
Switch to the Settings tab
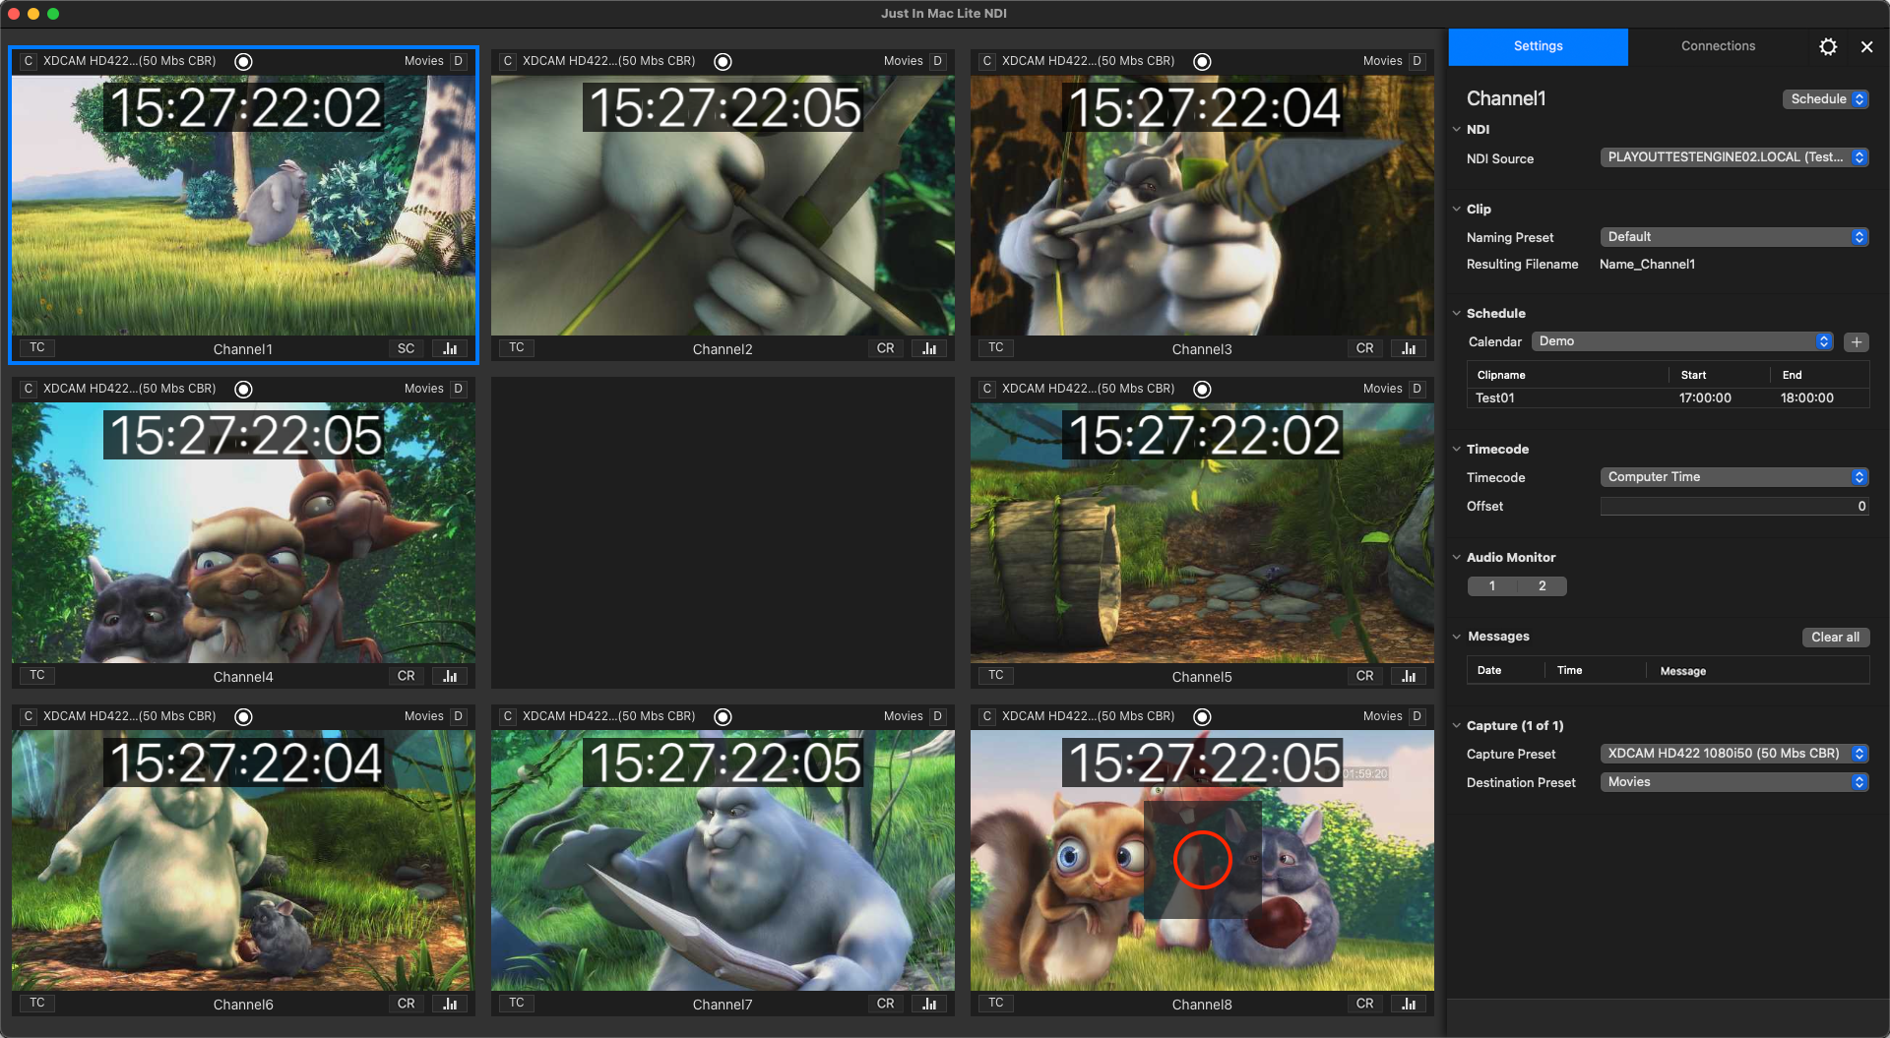tap(1539, 46)
